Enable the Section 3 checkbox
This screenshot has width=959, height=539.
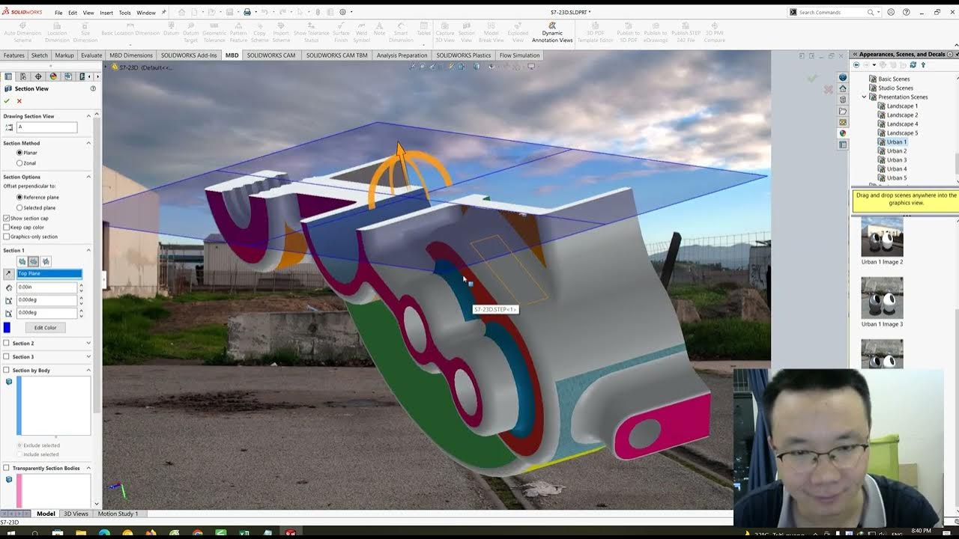point(7,357)
